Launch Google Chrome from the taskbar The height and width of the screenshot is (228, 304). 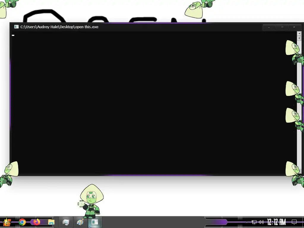(22, 222)
